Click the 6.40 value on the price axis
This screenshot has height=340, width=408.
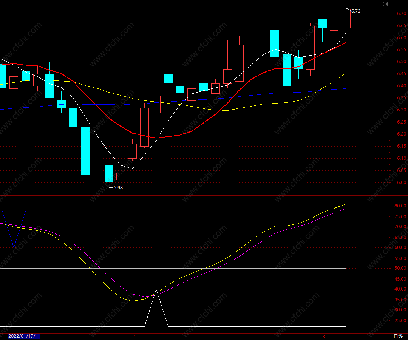(402, 86)
